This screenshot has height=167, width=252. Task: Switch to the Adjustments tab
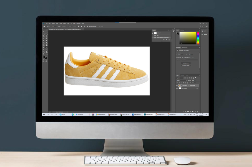point(185,48)
